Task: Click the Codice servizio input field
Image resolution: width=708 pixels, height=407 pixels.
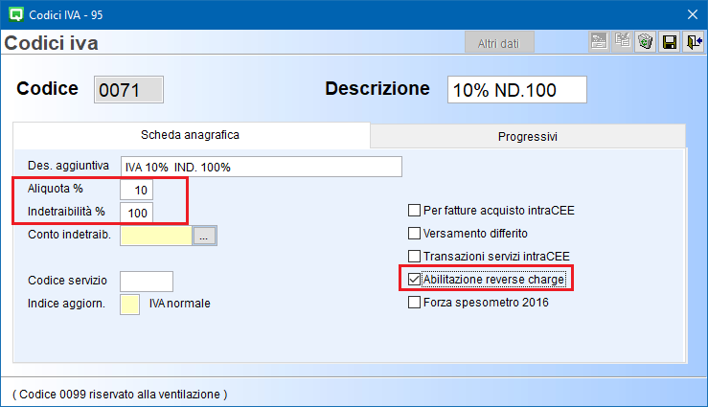Action: (146, 281)
